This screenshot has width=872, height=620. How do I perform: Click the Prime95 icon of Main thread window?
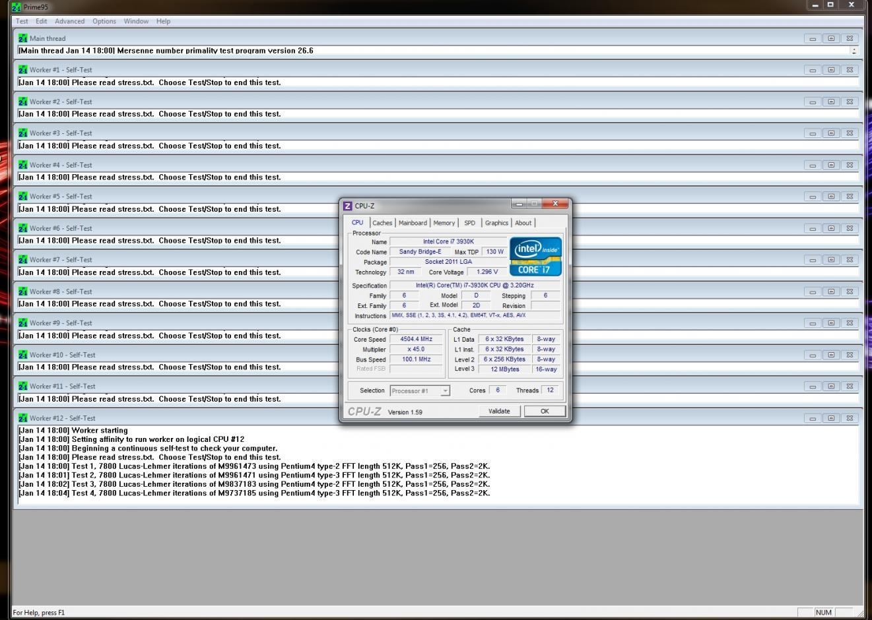click(x=23, y=38)
